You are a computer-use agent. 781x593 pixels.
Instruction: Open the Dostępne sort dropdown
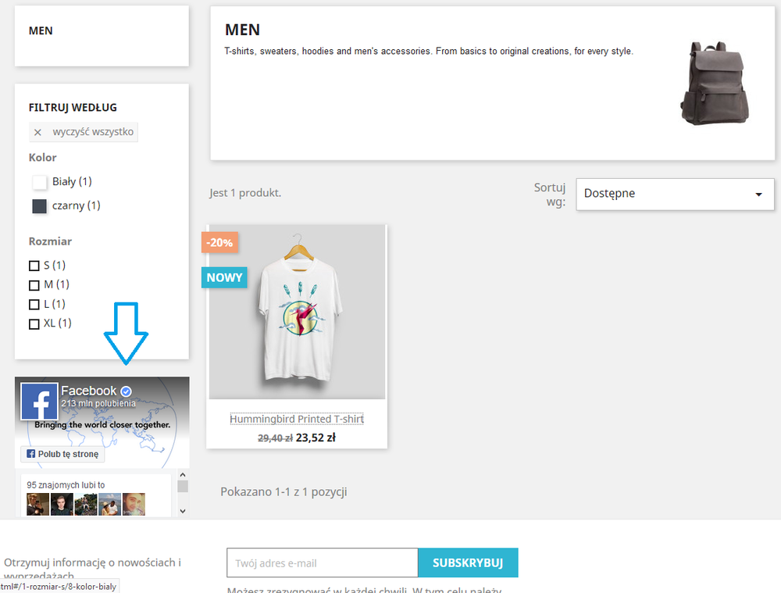[674, 194]
